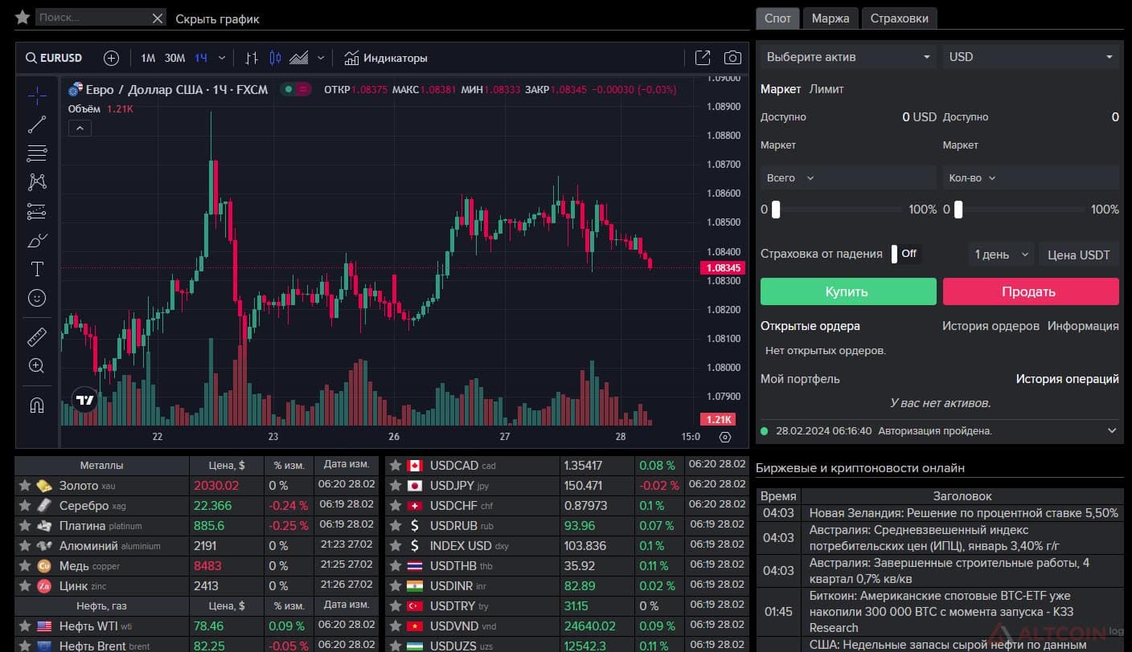Select the trend line drawing tool

(37, 124)
